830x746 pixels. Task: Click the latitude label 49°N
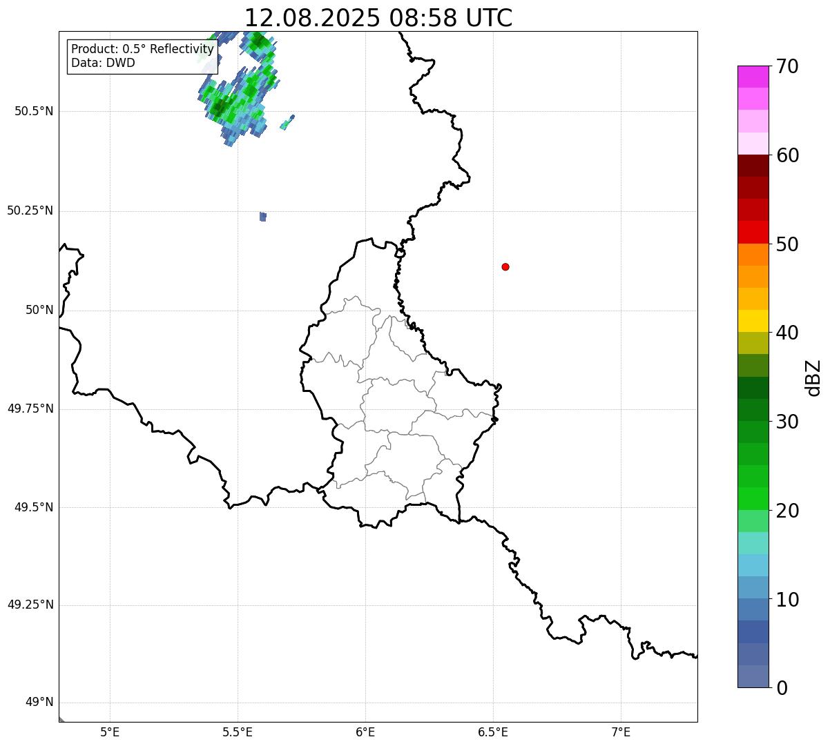coord(39,702)
